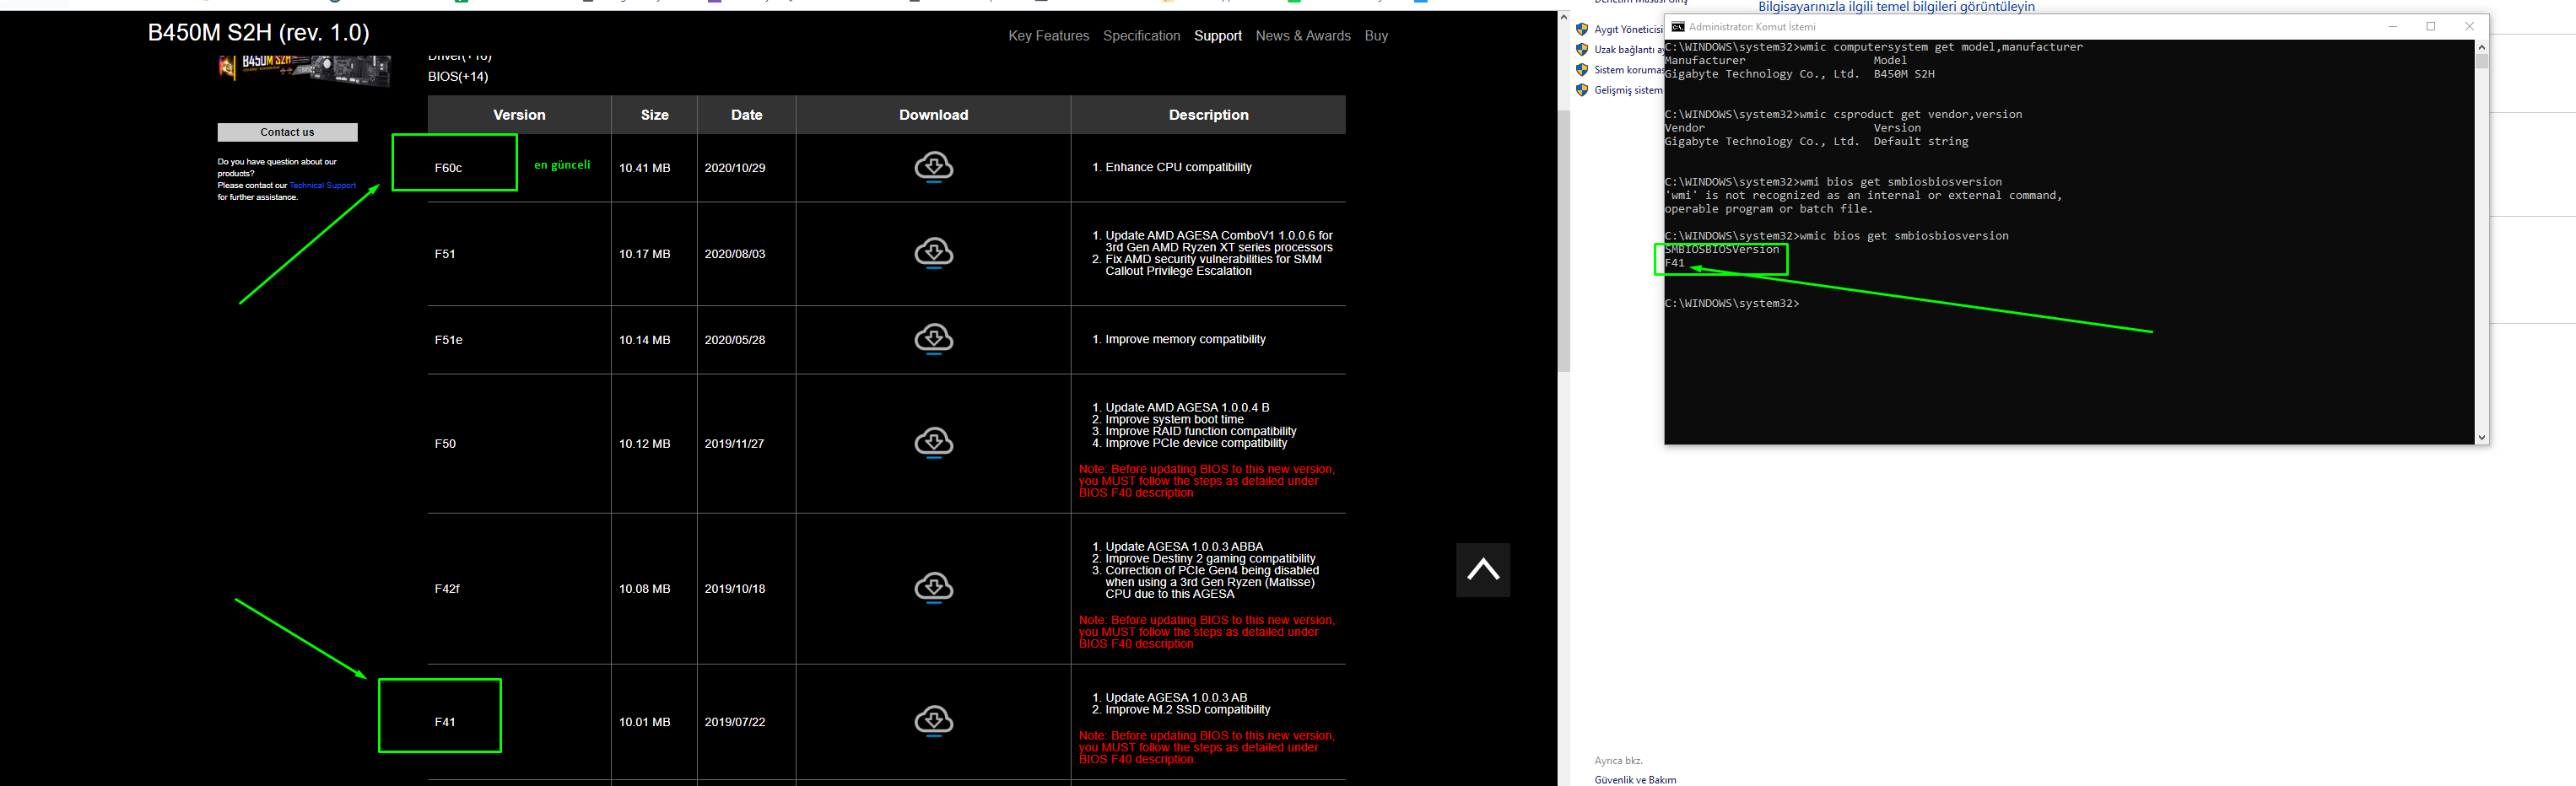Maximize the Komut İstemi window
Image resolution: width=2576 pixels, height=786 pixels.
pyautogui.click(x=2431, y=27)
